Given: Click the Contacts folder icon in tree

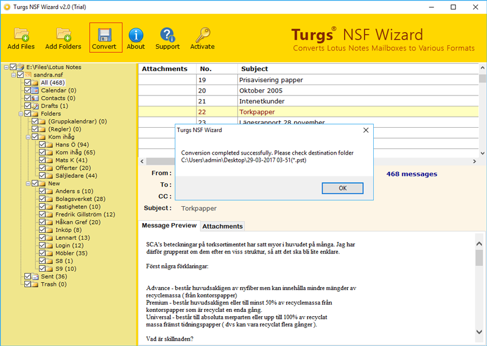Looking at the screenshot, I should [35, 98].
